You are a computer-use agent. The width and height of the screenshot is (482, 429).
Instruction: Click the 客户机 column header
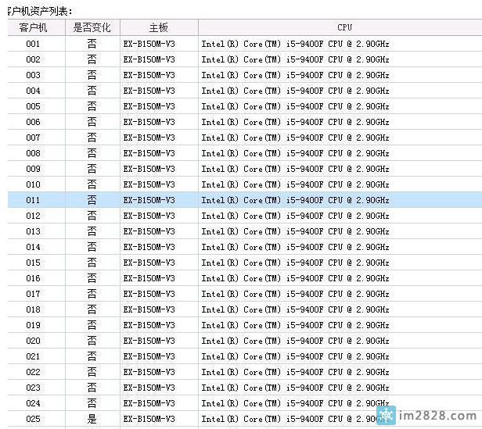click(33, 27)
